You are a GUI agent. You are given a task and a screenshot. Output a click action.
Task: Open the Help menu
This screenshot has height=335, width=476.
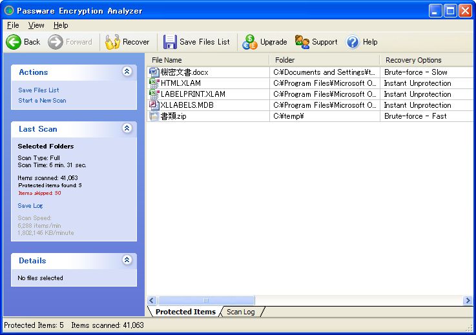(61, 25)
